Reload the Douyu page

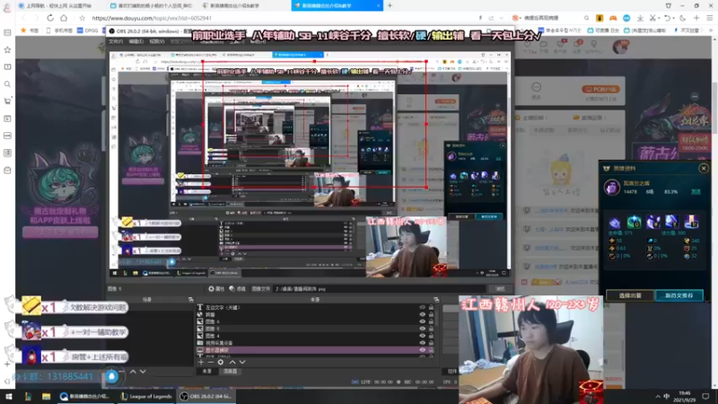[50, 18]
